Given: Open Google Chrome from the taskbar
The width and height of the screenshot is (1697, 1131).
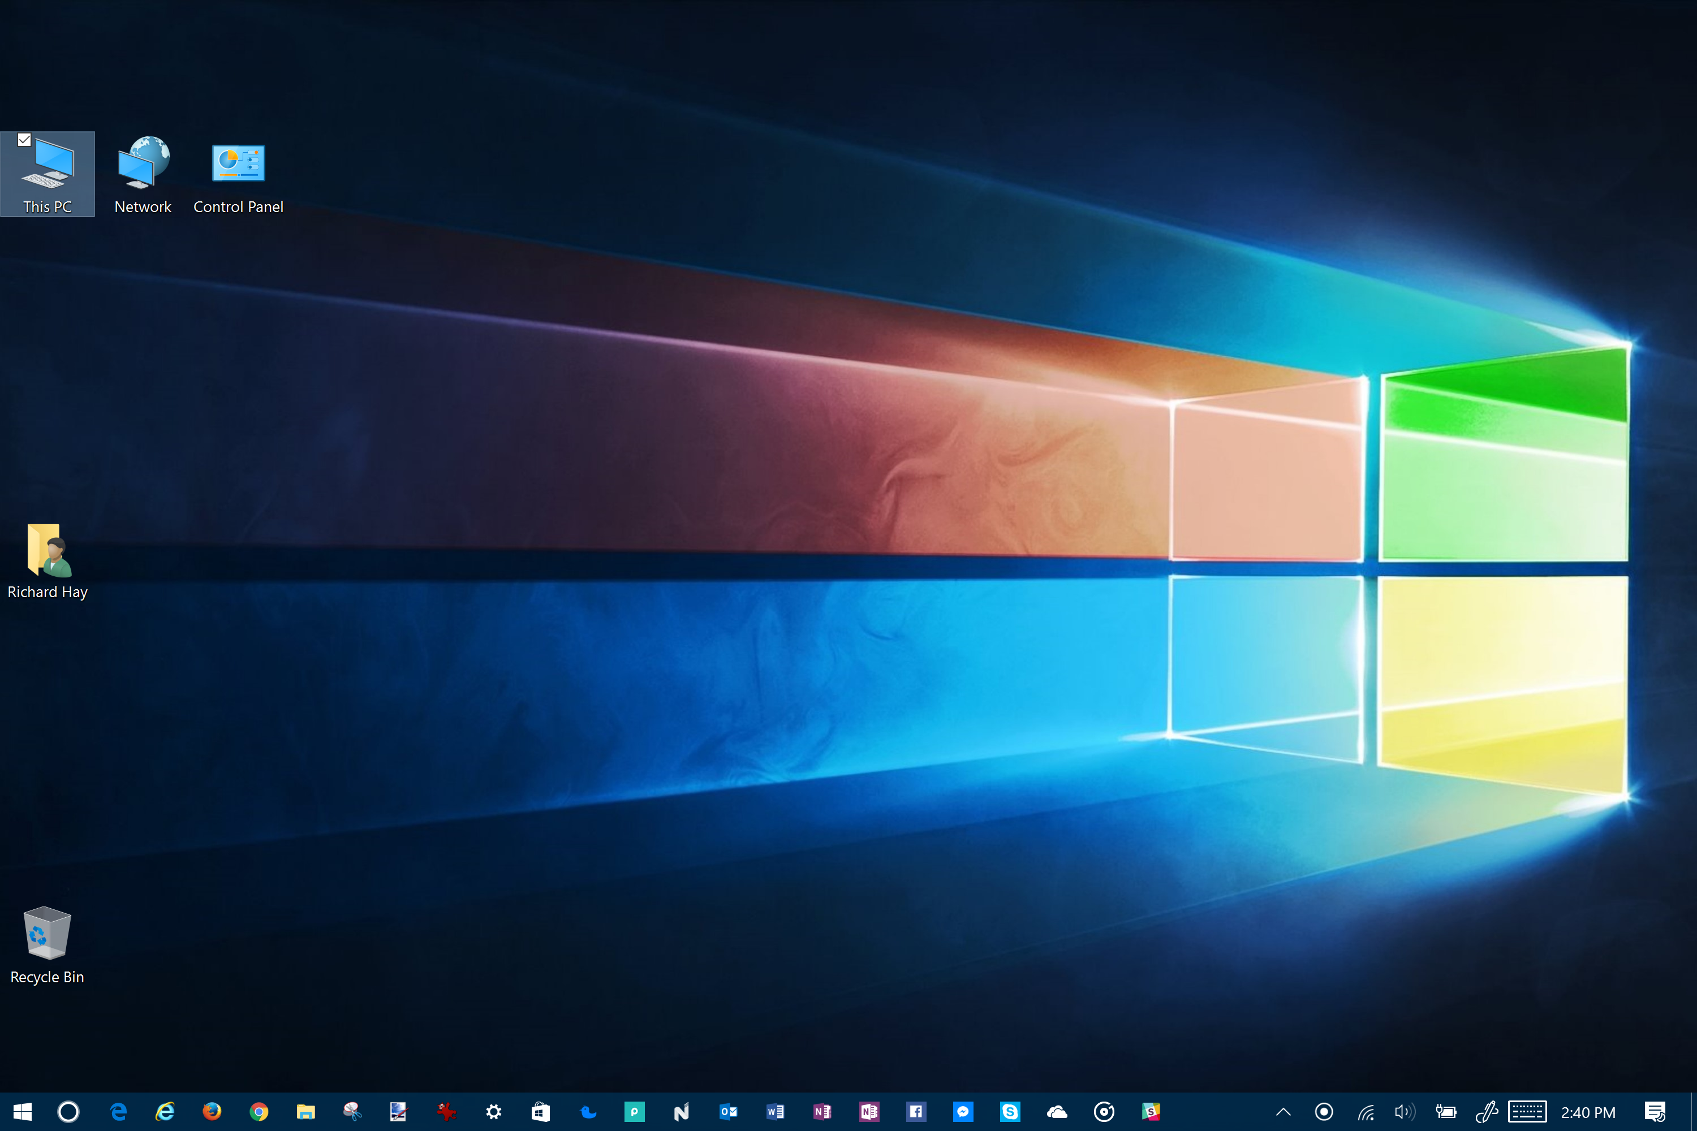Looking at the screenshot, I should 259,1112.
